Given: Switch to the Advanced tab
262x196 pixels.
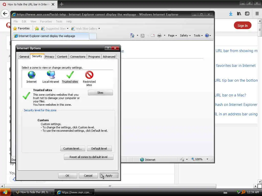Looking at the screenshot, I should [109, 57].
